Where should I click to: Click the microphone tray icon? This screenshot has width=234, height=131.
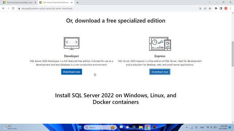196,127
